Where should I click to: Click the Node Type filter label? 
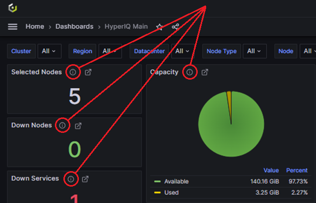(x=222, y=51)
